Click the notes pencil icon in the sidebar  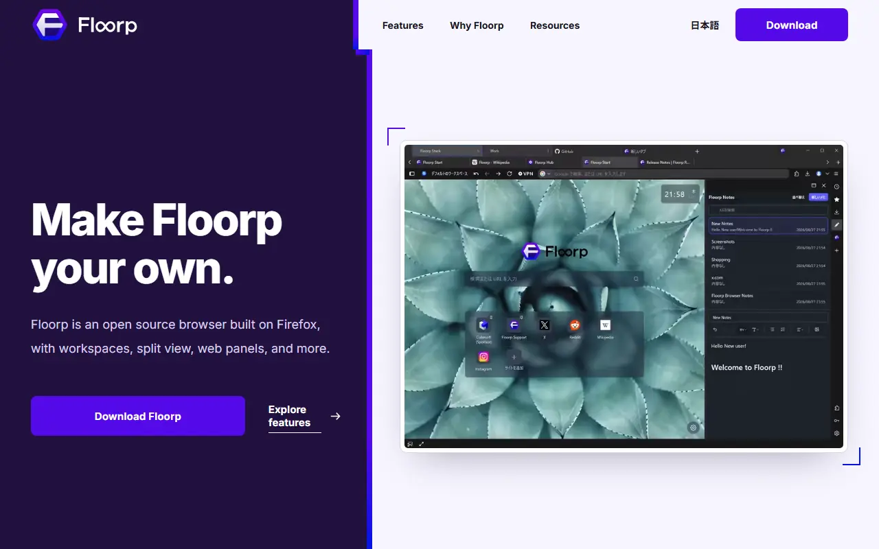836,224
